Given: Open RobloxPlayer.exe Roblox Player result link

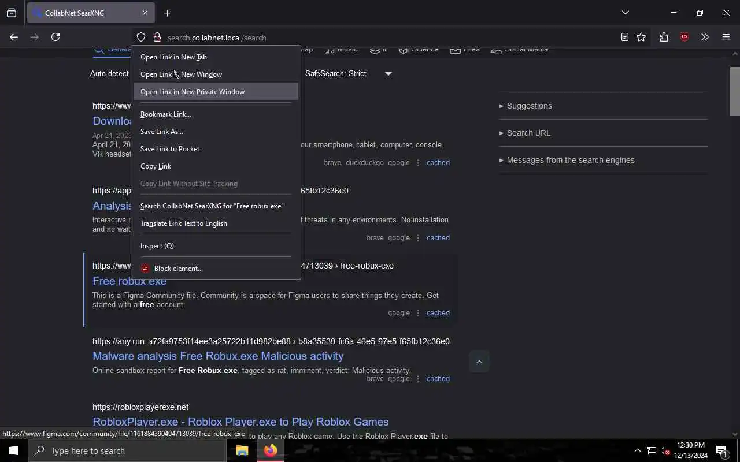Looking at the screenshot, I should point(240,422).
